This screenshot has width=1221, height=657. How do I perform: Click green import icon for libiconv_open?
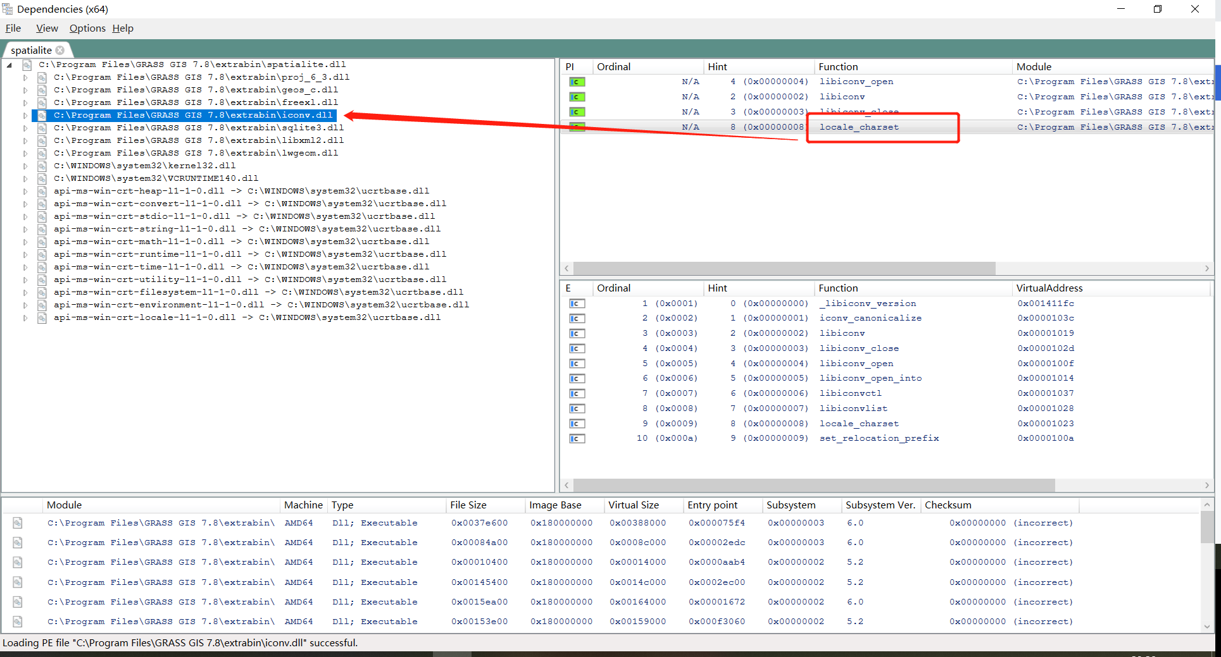coord(577,82)
